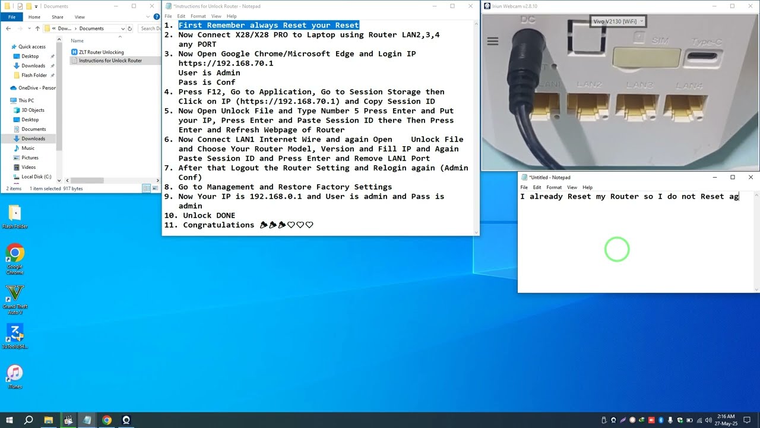
Task: Open File Explorer help icon
Action: pos(156,17)
